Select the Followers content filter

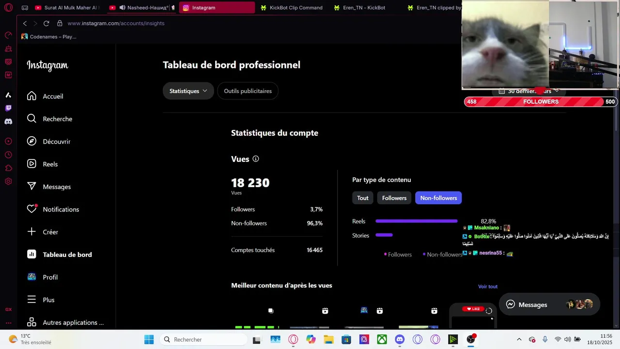[394, 198]
